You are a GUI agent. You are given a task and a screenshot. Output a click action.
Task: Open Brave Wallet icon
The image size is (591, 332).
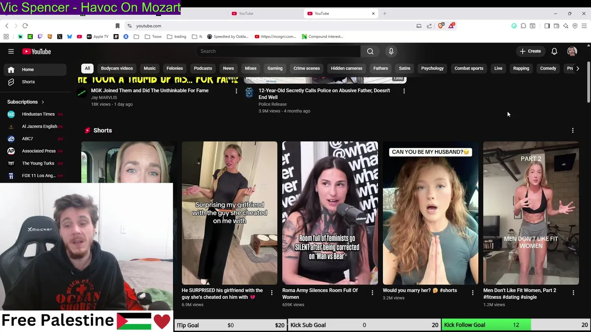tap(556, 26)
